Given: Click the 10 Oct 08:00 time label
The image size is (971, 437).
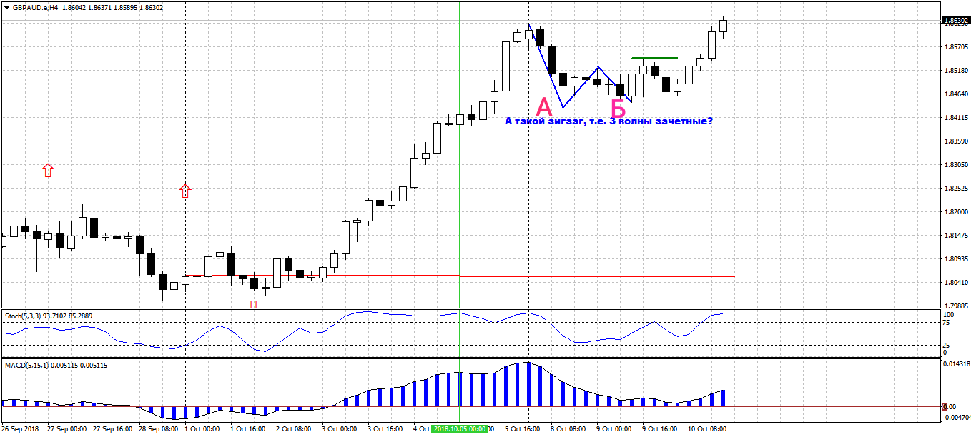Looking at the screenshot, I should point(707,429).
